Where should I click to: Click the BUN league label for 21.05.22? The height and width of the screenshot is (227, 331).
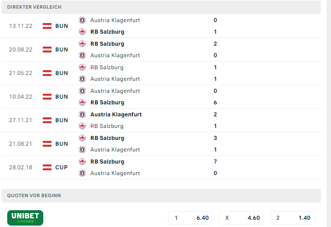[x=62, y=73]
